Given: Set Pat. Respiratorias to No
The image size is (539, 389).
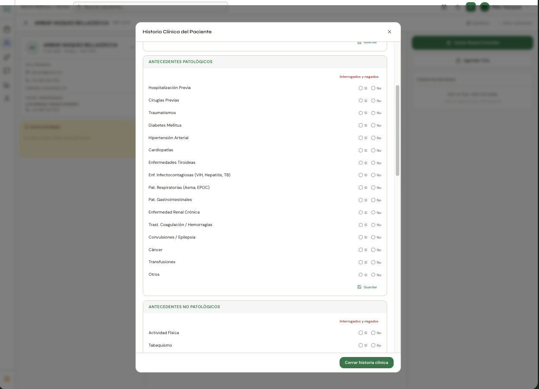Looking at the screenshot, I should [x=373, y=188].
